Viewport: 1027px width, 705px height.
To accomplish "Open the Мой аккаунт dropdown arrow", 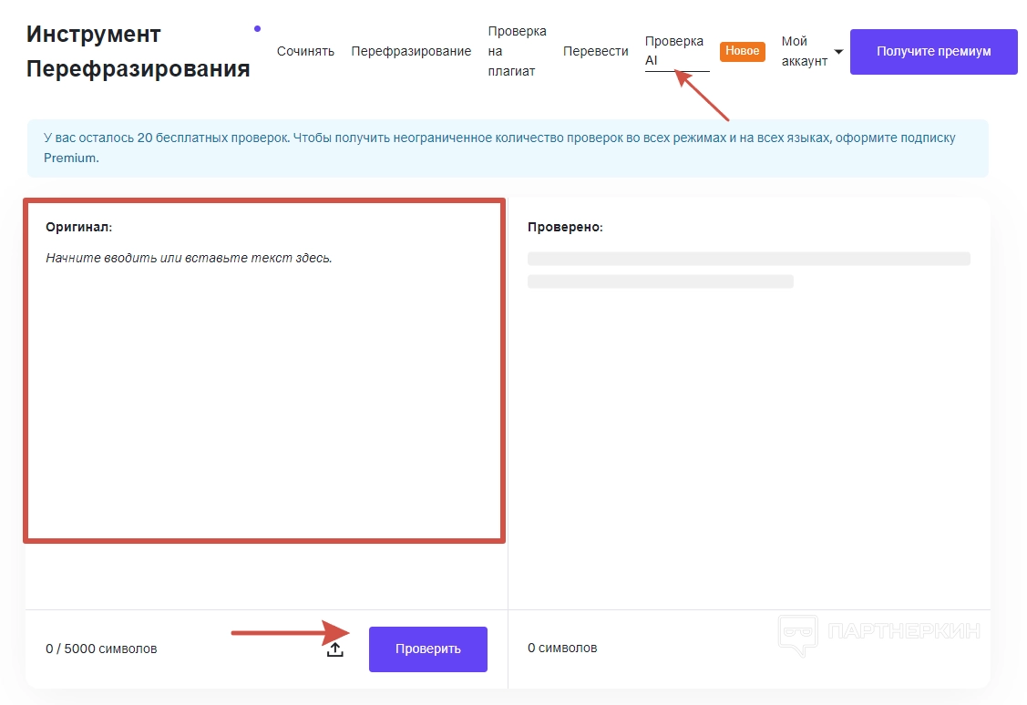I will pos(838,52).
